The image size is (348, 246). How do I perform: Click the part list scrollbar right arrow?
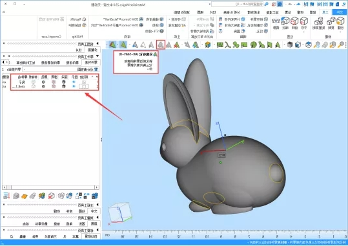97,187
